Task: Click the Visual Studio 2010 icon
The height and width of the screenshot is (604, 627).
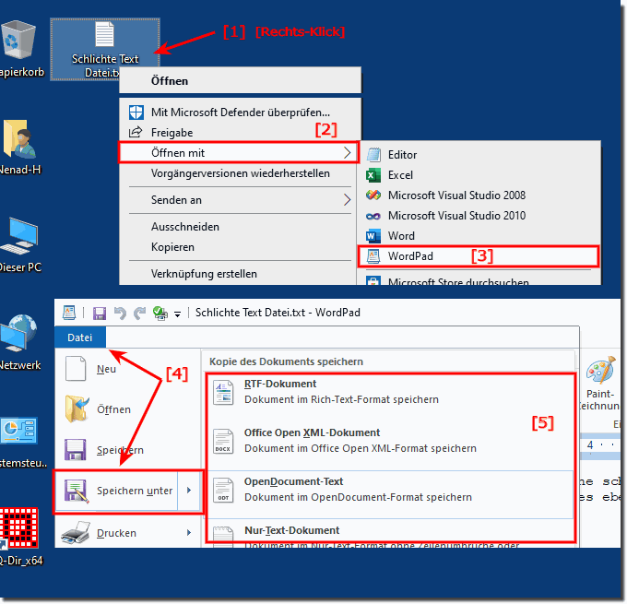Action: tap(373, 216)
